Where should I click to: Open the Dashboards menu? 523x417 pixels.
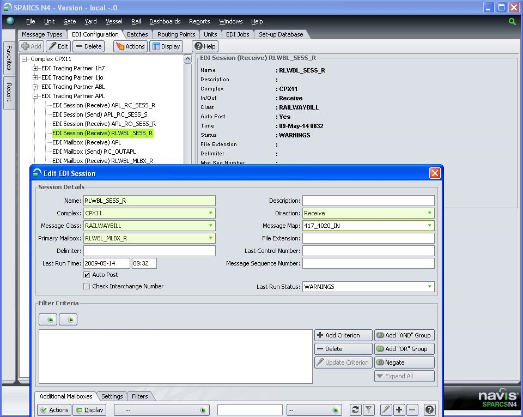pyautogui.click(x=165, y=21)
